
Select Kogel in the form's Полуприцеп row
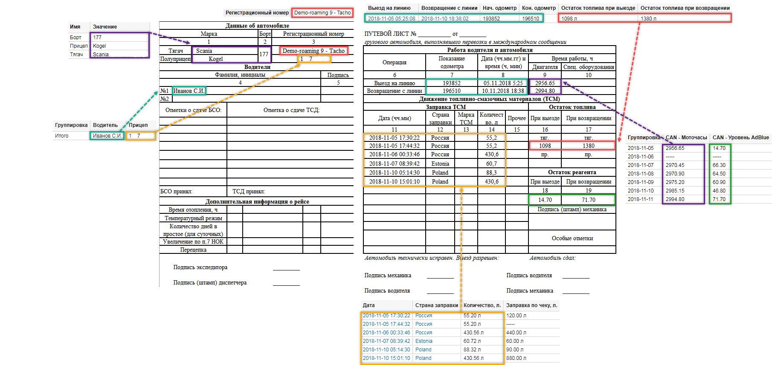pyautogui.click(x=216, y=59)
